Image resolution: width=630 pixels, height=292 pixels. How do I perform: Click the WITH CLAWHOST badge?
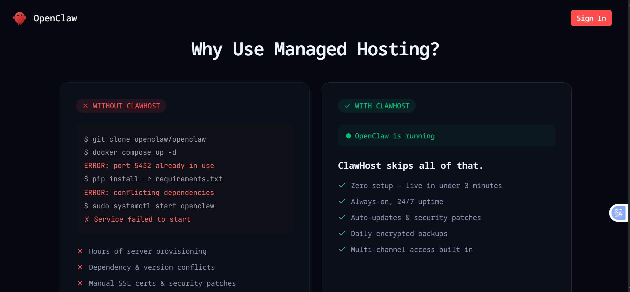point(377,106)
